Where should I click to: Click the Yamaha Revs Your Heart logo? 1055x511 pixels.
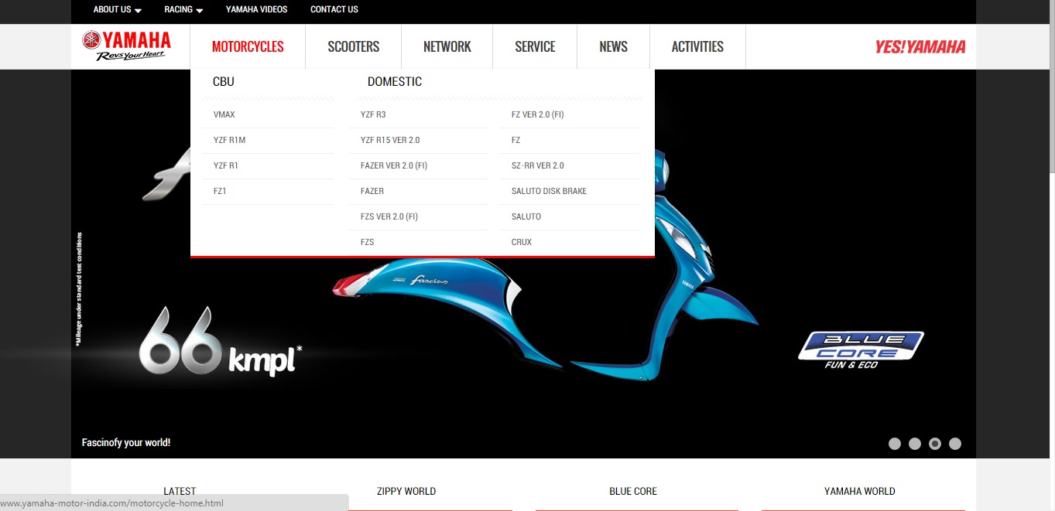click(x=127, y=46)
